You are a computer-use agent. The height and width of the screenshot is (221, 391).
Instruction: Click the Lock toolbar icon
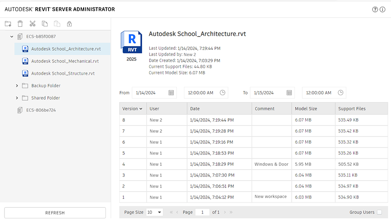coord(69,24)
